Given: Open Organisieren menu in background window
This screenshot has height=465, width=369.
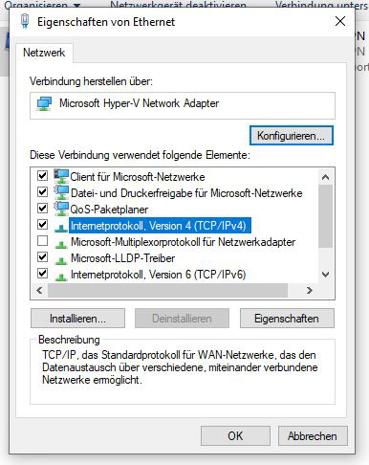Looking at the screenshot, I should [42, 5].
